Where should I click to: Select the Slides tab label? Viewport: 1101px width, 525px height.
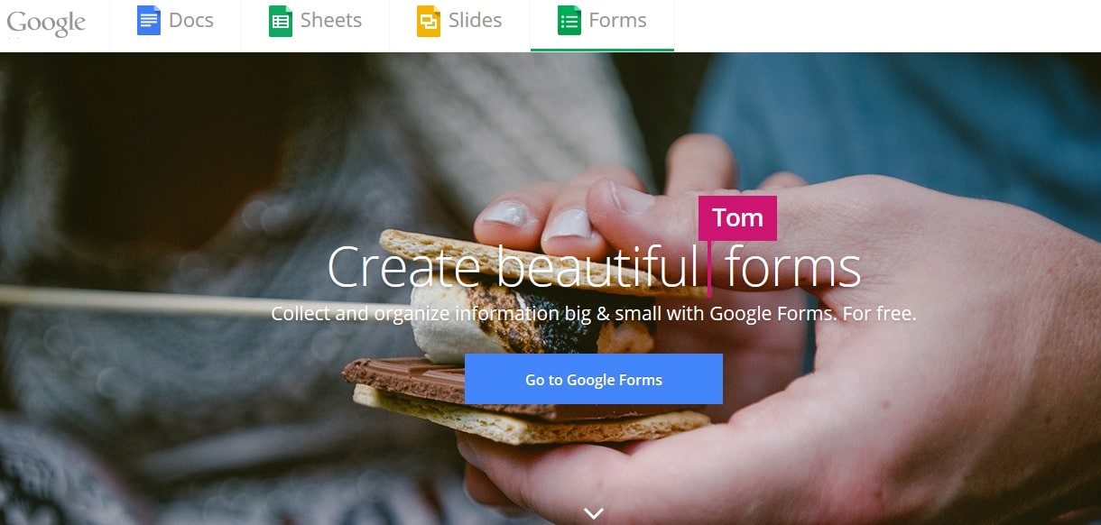click(476, 21)
